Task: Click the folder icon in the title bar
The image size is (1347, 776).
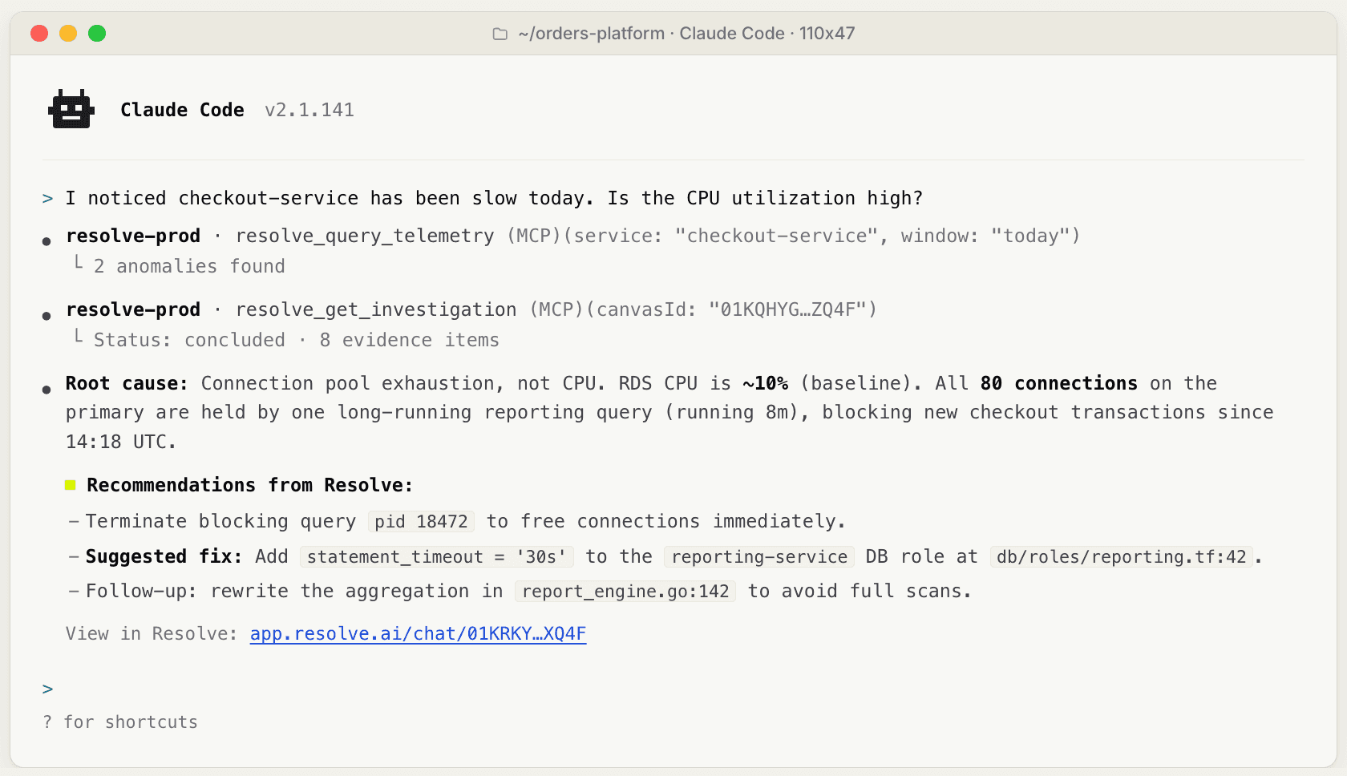Action: [x=500, y=34]
